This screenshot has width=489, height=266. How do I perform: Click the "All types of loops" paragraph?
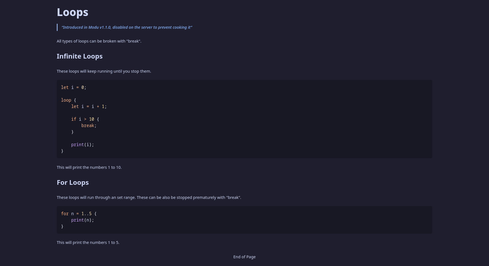tap(99, 41)
